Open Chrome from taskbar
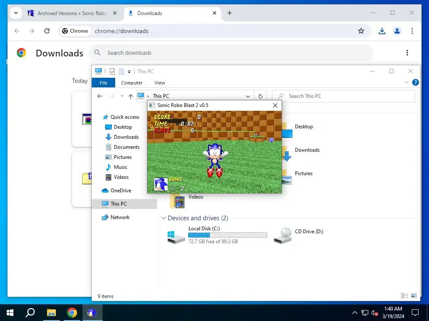 [72, 313]
